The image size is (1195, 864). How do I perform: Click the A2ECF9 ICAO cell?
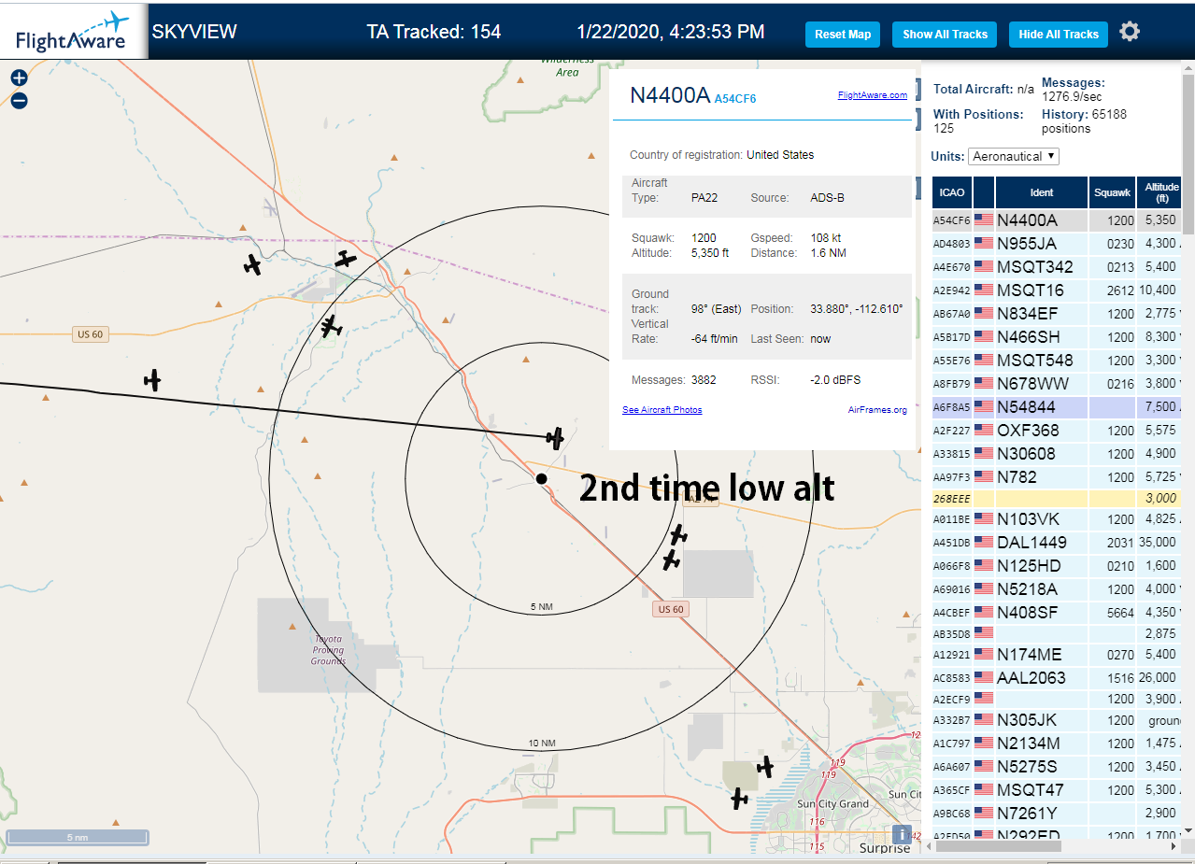tap(951, 699)
